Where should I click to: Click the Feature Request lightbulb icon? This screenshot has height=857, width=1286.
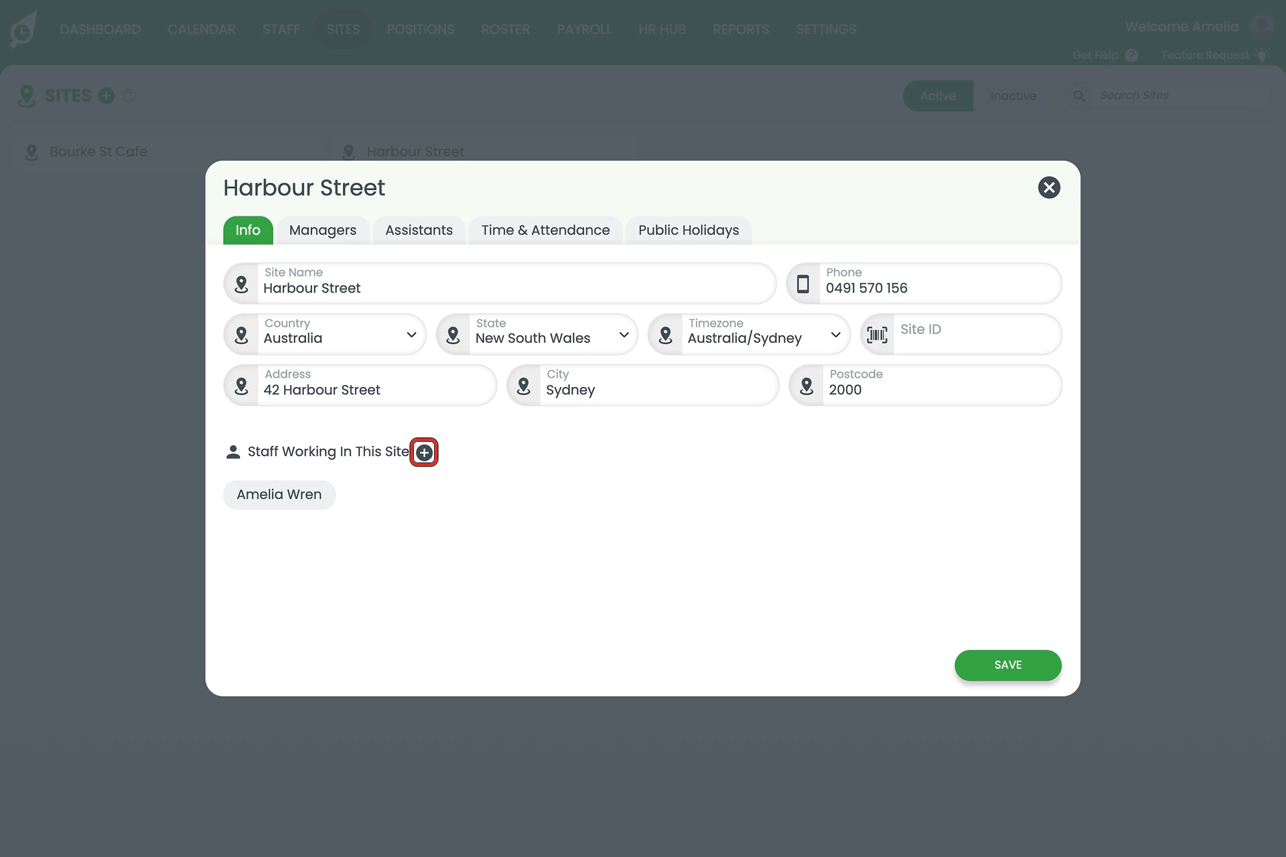(x=1262, y=56)
